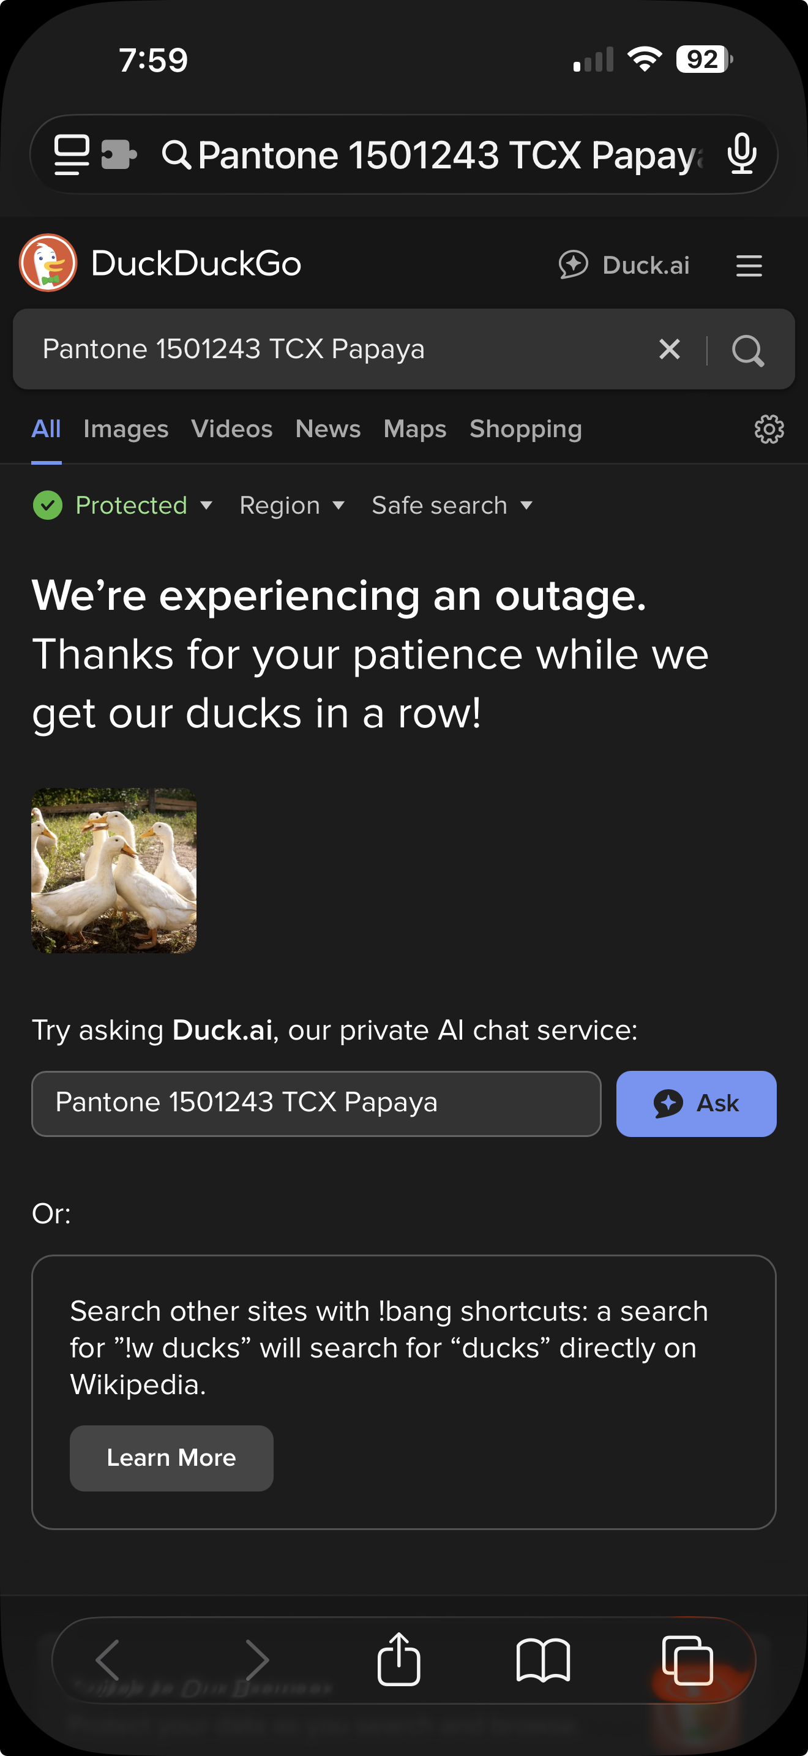Tap the magnifying glass search button

coord(747,350)
